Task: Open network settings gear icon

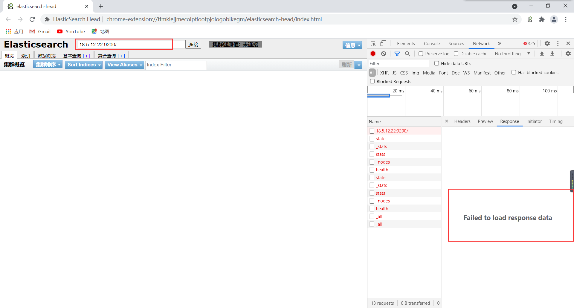Action: tap(568, 54)
